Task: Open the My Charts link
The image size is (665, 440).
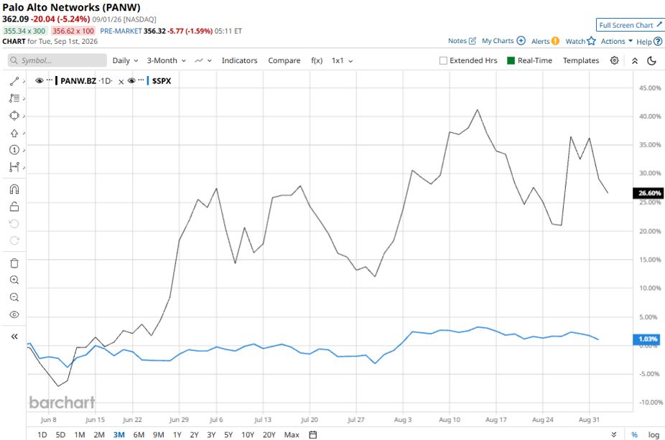Action: pos(503,41)
